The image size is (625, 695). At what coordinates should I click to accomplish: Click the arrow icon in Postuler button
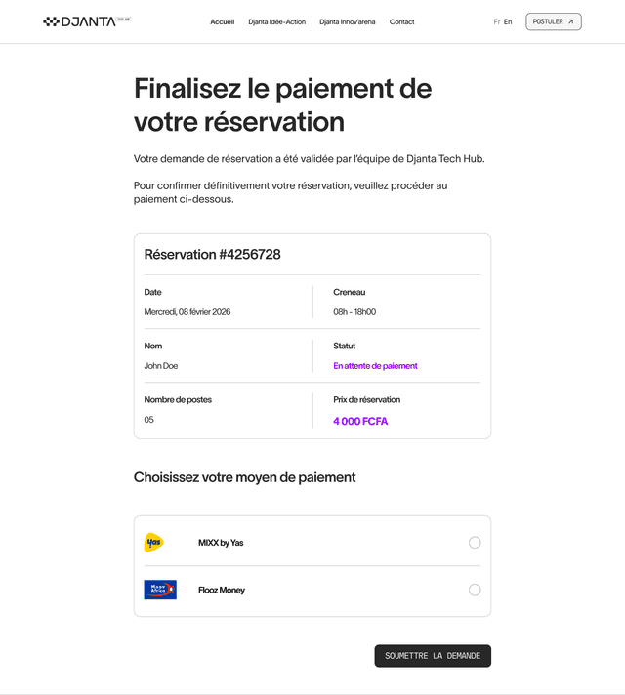point(571,21)
